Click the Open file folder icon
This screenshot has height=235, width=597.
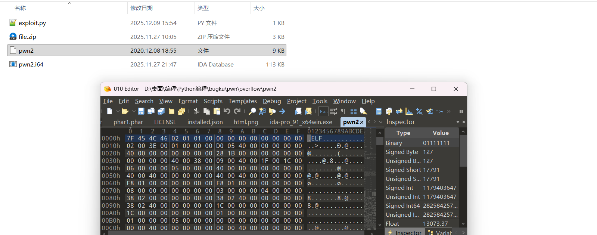[125, 111]
